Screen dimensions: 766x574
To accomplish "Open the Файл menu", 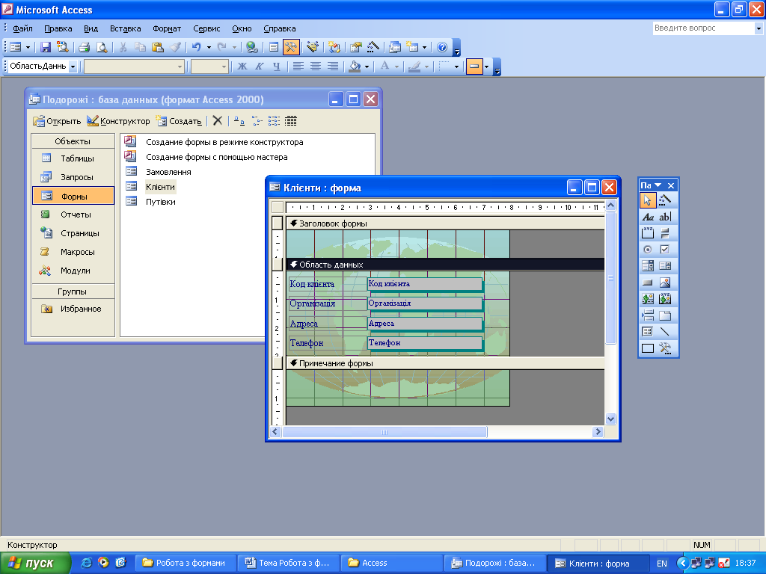I will click(x=22, y=28).
